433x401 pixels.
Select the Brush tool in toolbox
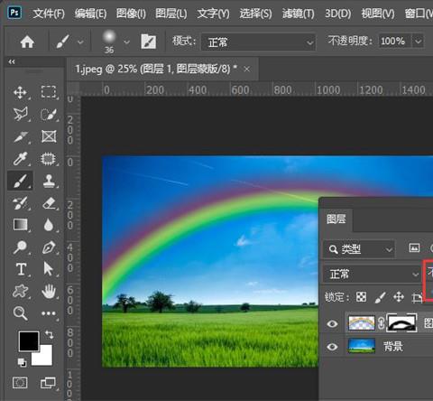[x=20, y=181]
